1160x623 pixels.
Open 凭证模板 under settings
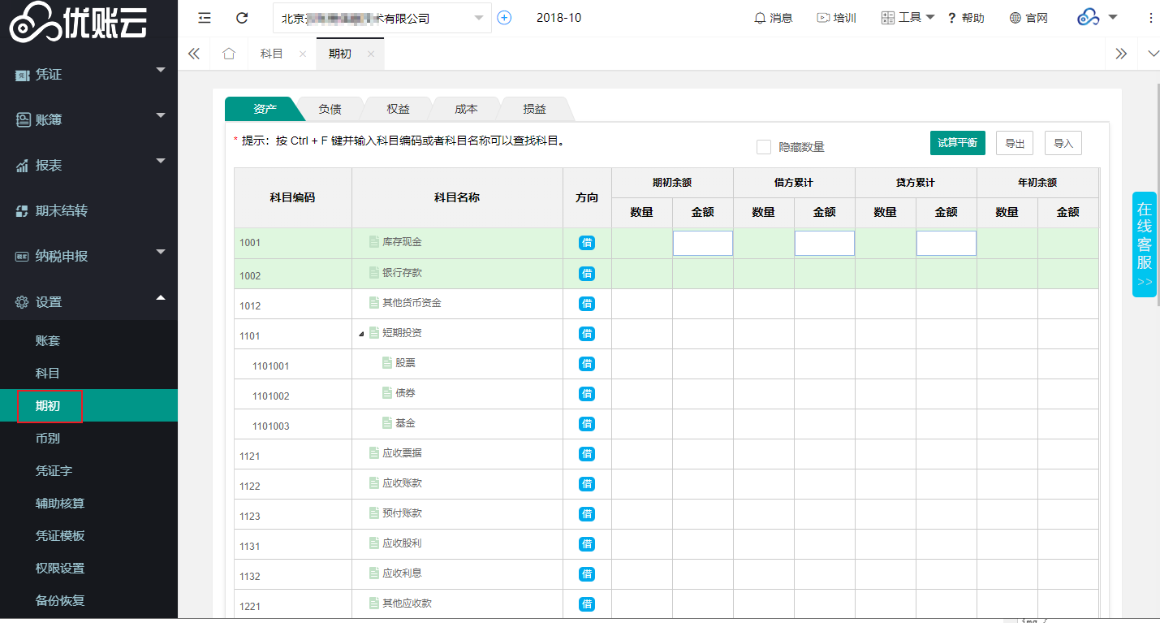(60, 535)
